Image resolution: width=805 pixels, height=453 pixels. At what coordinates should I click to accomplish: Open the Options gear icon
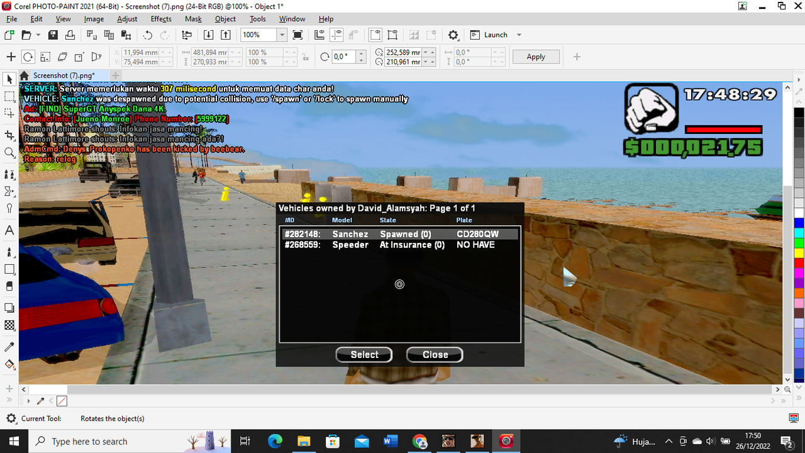(x=453, y=35)
